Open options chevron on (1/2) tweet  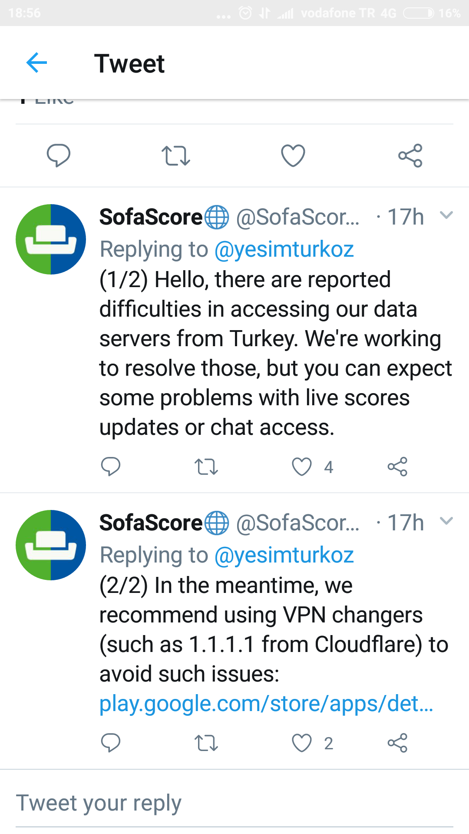(x=446, y=215)
